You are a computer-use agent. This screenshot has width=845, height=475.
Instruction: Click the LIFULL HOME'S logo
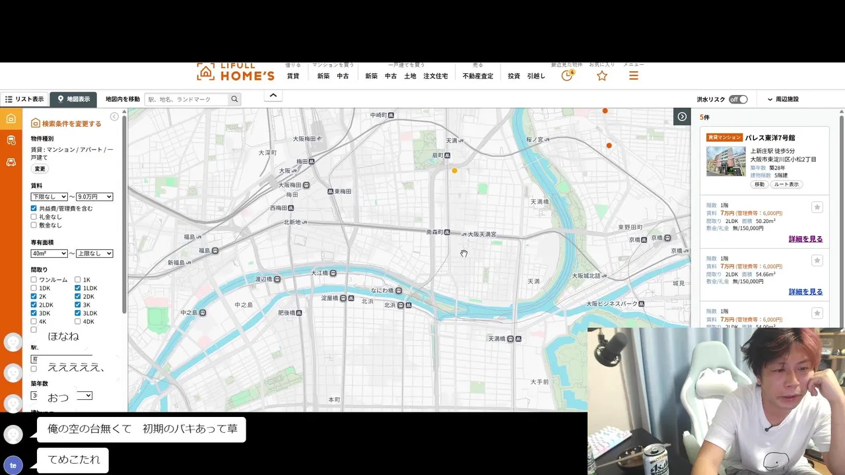[236, 72]
